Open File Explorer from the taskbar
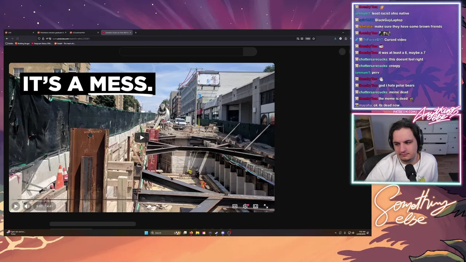The image size is (466, 262). [197, 233]
